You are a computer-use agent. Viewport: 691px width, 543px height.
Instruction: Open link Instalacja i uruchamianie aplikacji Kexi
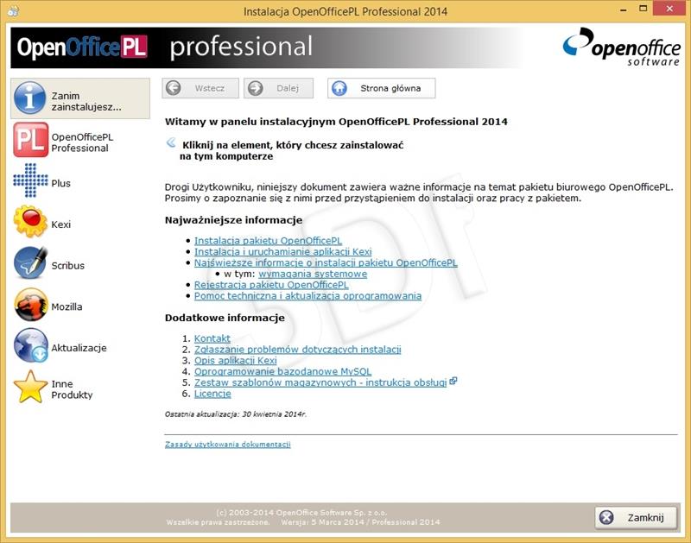pos(283,252)
